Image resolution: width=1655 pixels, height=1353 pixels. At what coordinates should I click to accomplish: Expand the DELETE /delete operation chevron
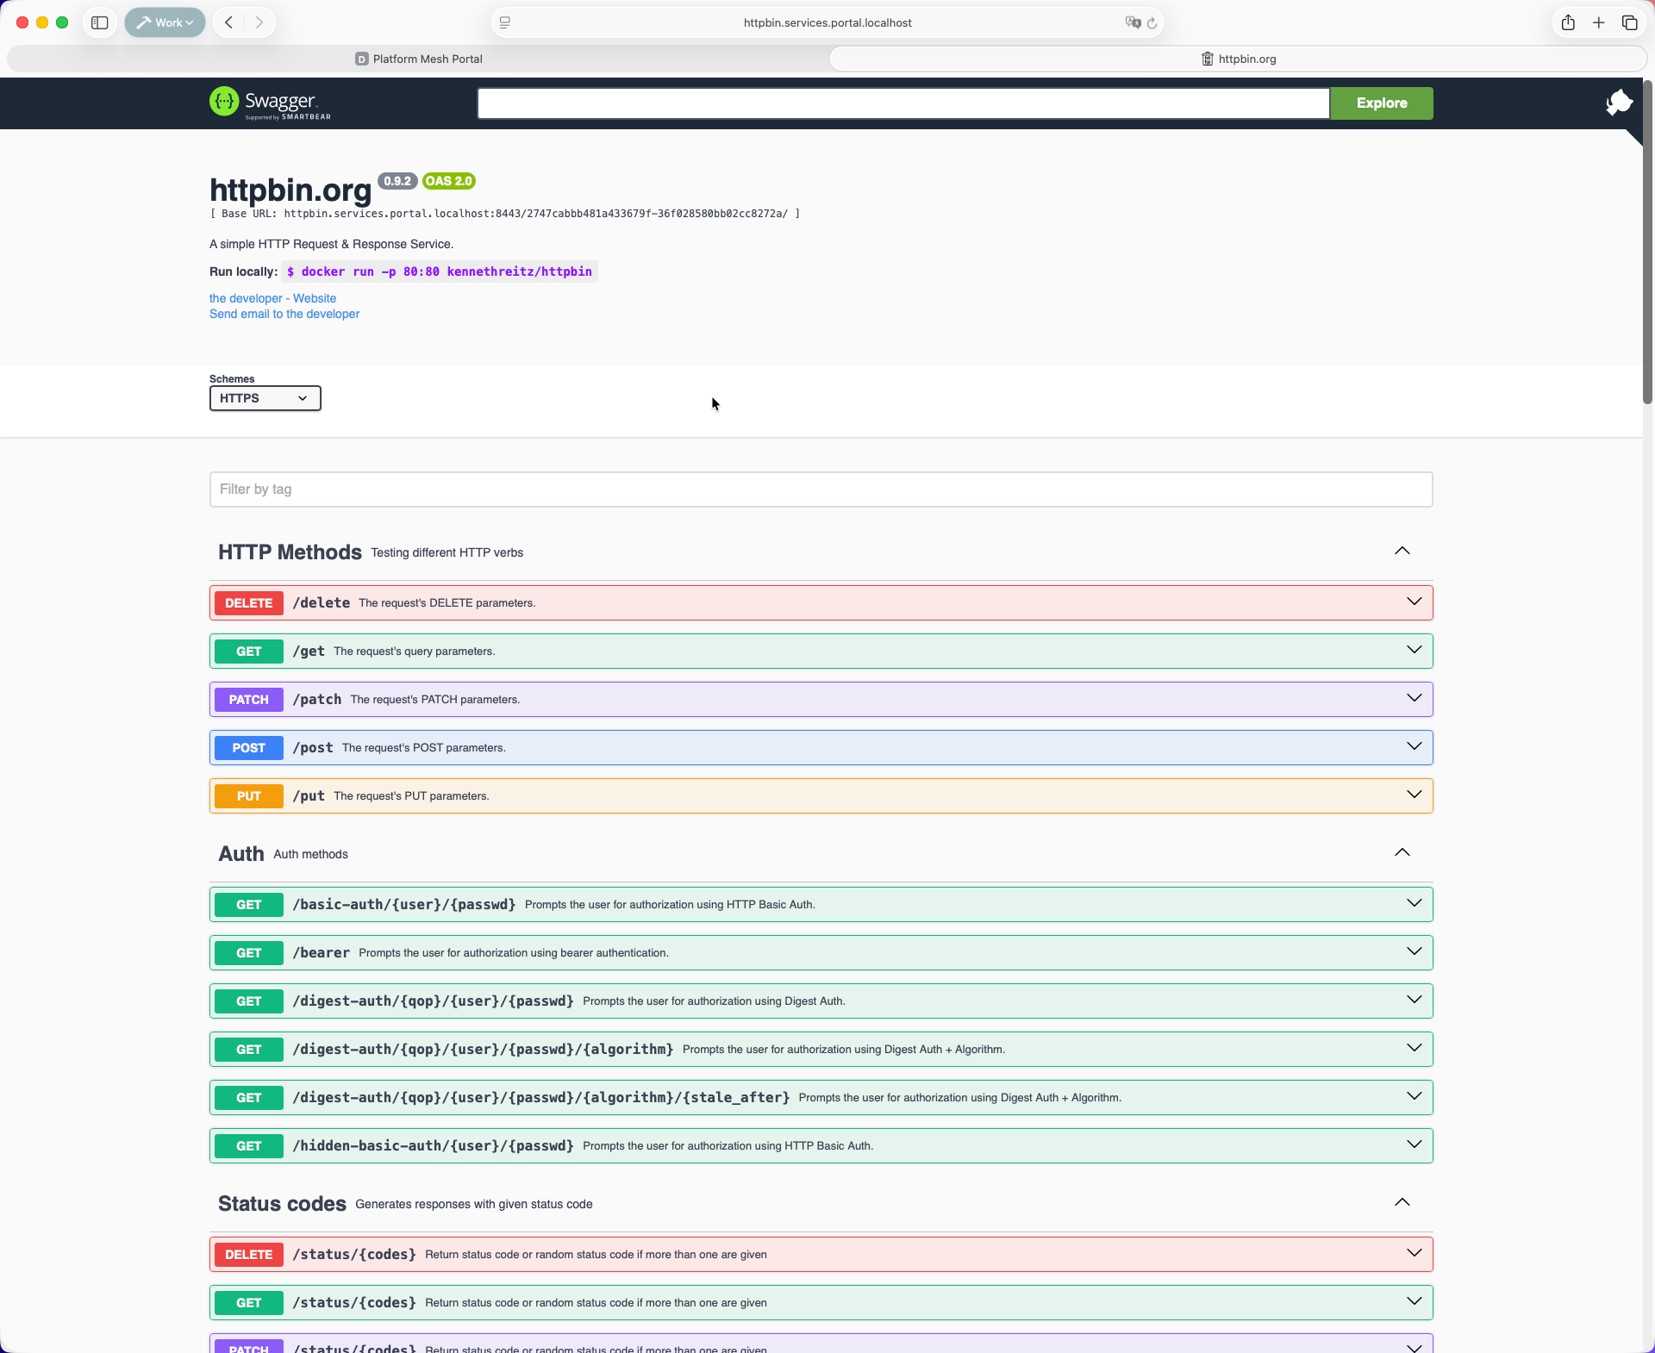pyautogui.click(x=1415, y=602)
